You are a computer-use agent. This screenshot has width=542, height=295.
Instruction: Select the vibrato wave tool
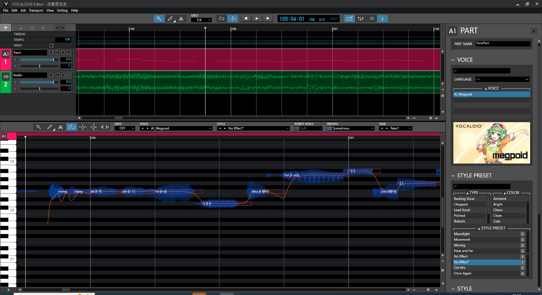tap(82, 127)
